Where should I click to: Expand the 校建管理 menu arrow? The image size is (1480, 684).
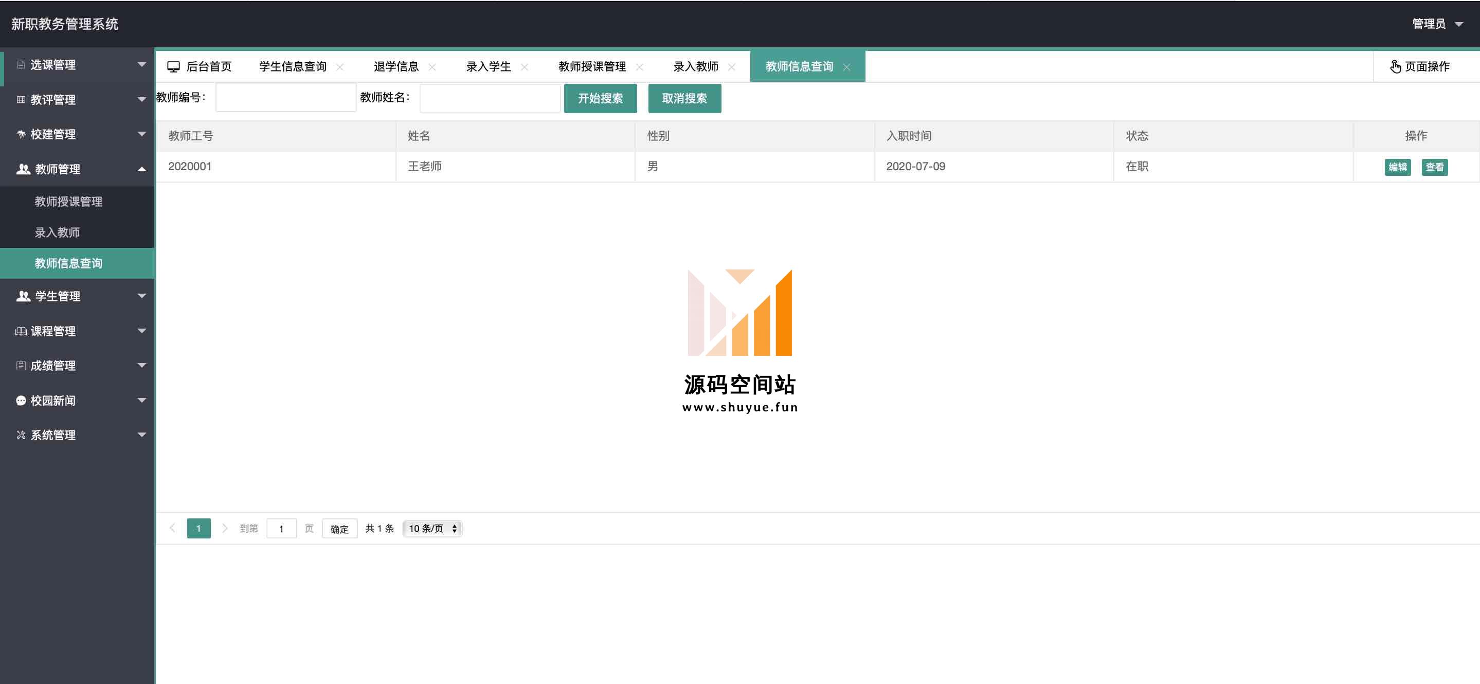pyautogui.click(x=142, y=134)
